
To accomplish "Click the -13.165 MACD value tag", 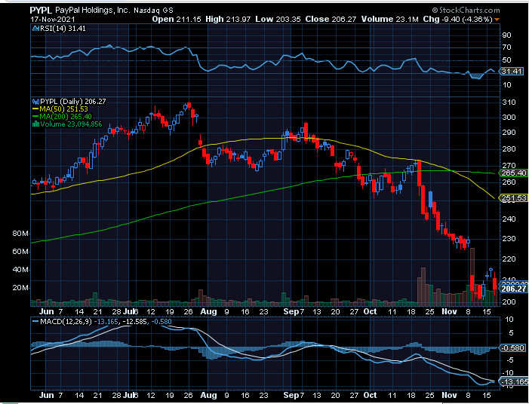I will (513, 381).
